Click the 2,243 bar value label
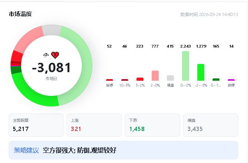Viewport: 248px width, 163px height. (x=186, y=46)
